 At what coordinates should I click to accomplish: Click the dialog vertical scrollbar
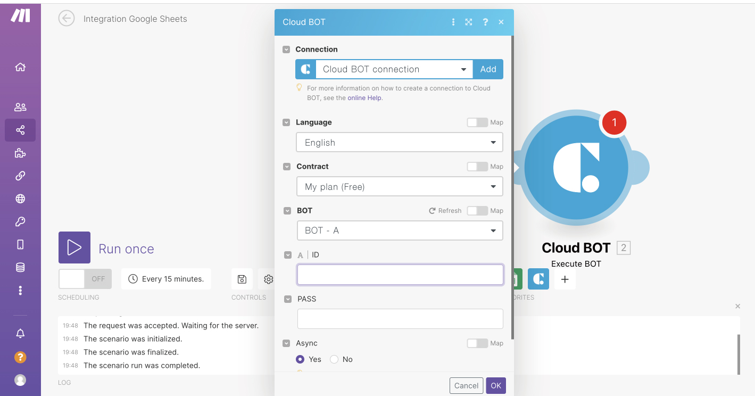click(512, 186)
